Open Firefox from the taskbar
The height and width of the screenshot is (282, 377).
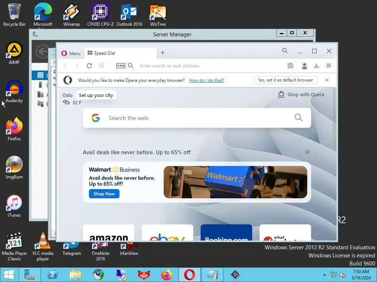click(x=167, y=275)
